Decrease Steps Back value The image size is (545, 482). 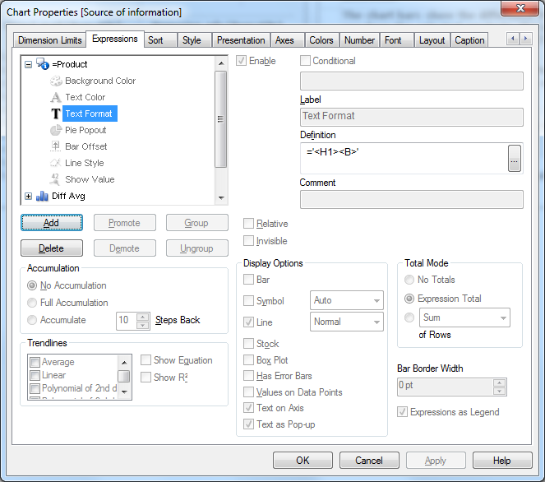click(x=142, y=326)
